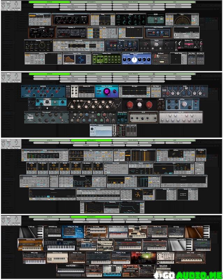Toggle the Orchestral filter in Ableton instruments view

[x=86, y=145]
